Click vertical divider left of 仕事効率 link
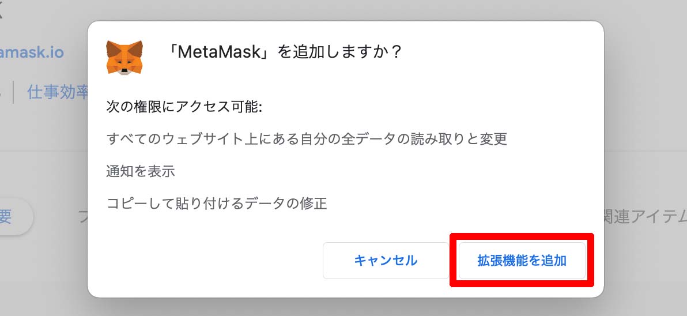The height and width of the screenshot is (316, 687). tap(14, 92)
